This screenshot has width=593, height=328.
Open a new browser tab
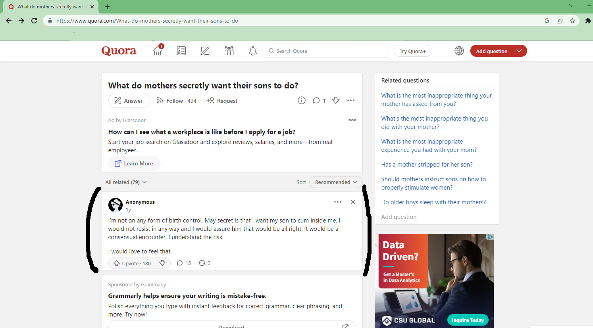107,7
